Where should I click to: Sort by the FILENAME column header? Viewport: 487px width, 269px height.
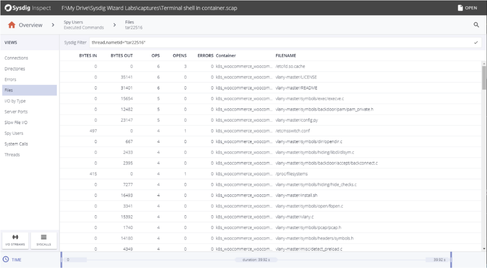point(286,56)
